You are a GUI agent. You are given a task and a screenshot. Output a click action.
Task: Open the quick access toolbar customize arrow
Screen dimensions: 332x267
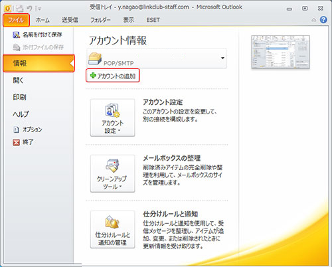pos(39,9)
